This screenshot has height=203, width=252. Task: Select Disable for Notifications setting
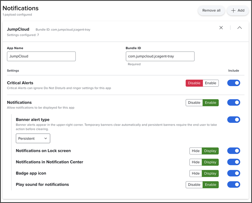[x=194, y=103]
